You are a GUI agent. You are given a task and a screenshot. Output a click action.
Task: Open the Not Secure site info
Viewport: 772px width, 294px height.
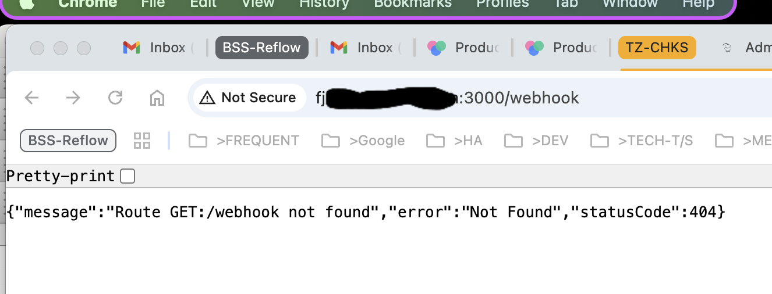click(248, 98)
